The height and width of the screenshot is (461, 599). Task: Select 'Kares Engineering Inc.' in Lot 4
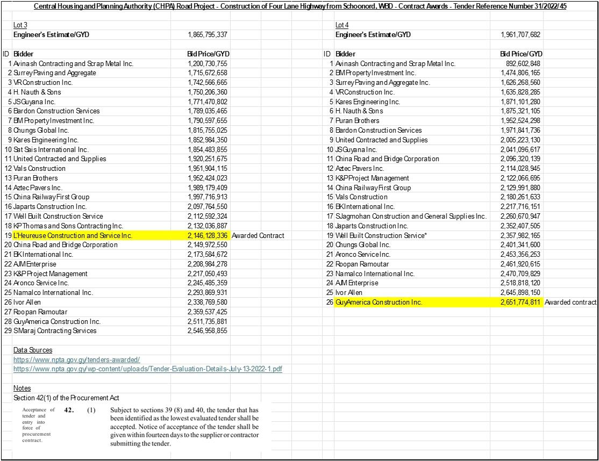point(368,102)
